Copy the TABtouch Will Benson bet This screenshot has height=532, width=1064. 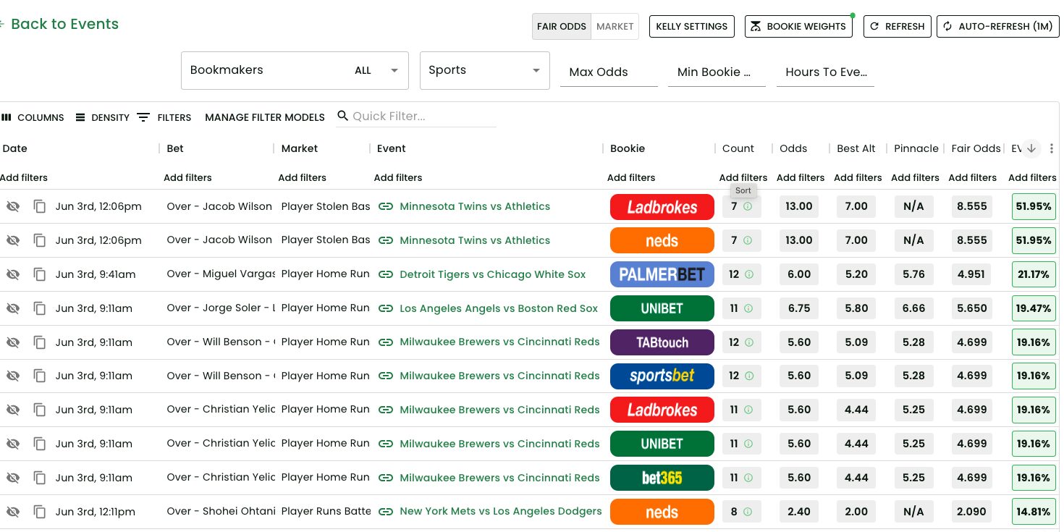click(40, 342)
